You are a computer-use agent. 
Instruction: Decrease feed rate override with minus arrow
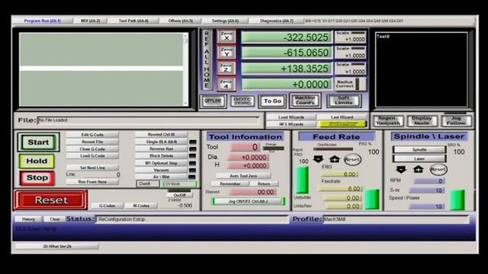pyautogui.click(x=318, y=159)
